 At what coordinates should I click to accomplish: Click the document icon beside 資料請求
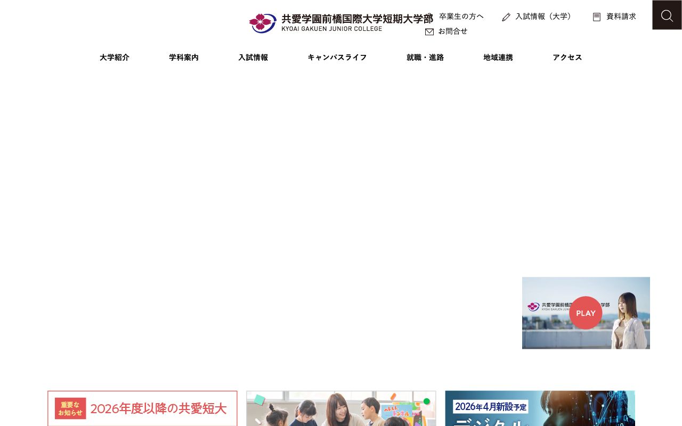tap(597, 17)
